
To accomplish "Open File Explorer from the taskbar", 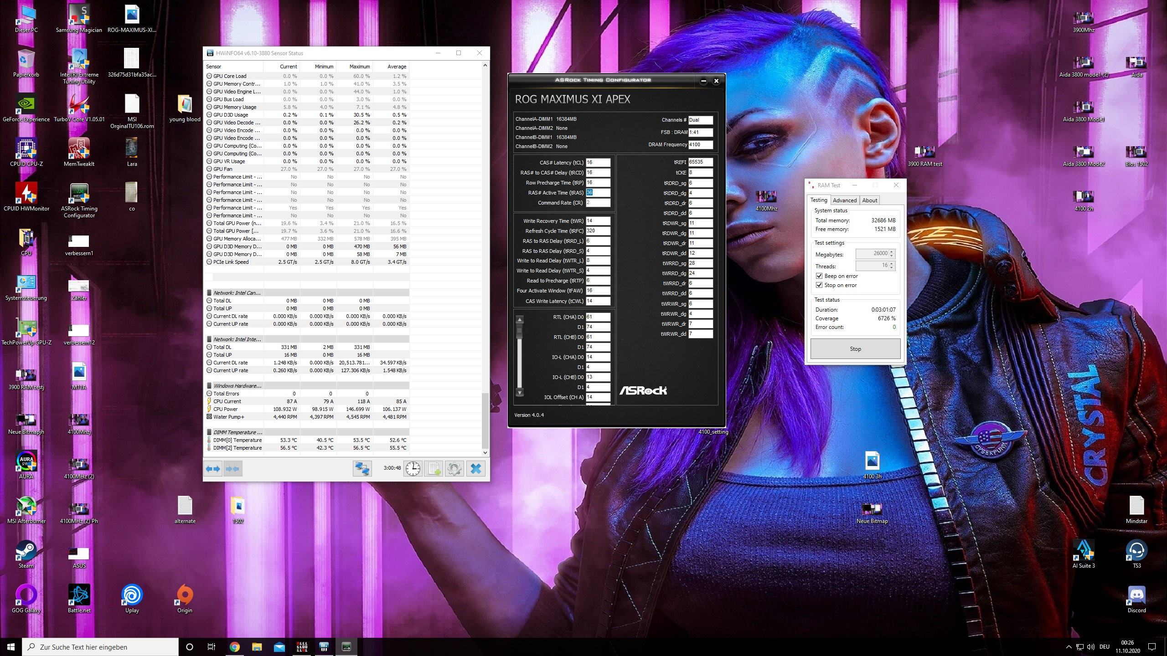I will click(x=257, y=647).
